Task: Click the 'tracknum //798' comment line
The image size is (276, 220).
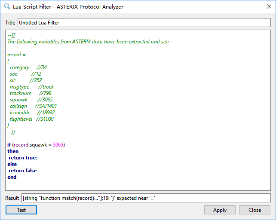Action: (31, 93)
